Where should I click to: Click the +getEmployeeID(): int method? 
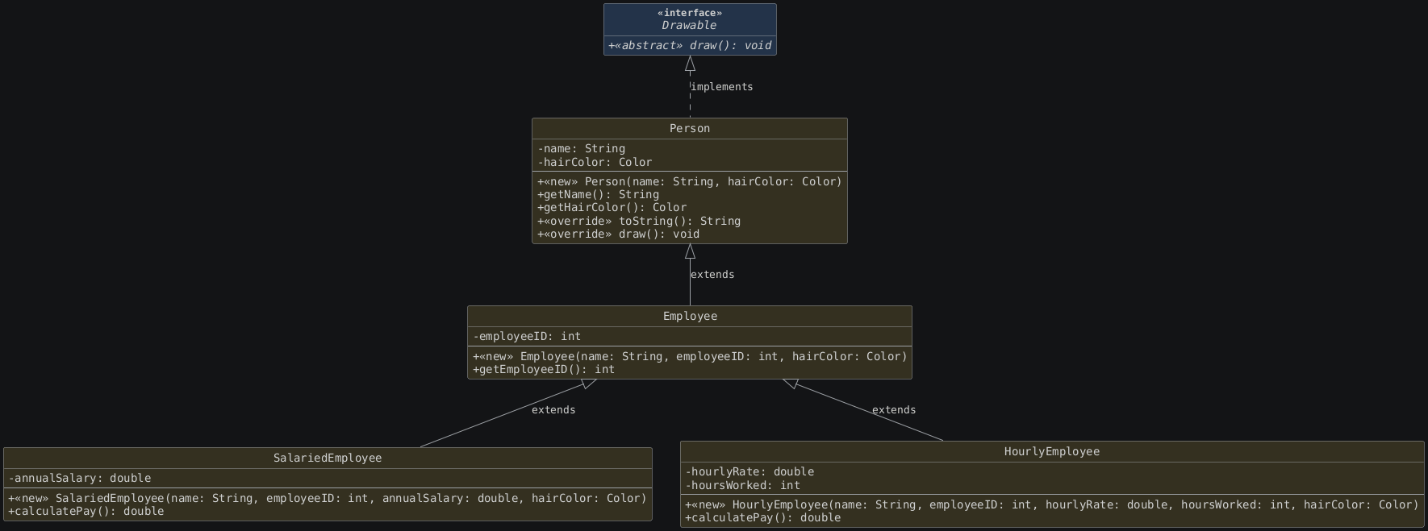[x=544, y=370]
